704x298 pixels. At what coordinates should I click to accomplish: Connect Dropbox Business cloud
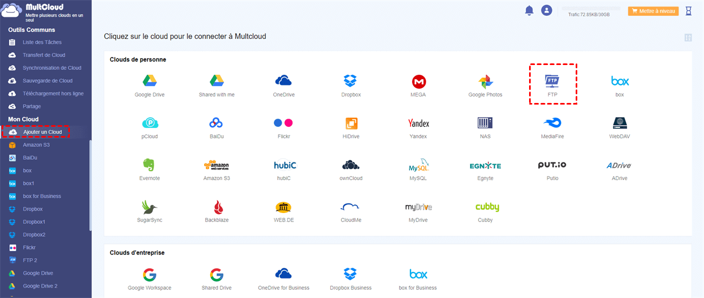pyautogui.click(x=351, y=279)
